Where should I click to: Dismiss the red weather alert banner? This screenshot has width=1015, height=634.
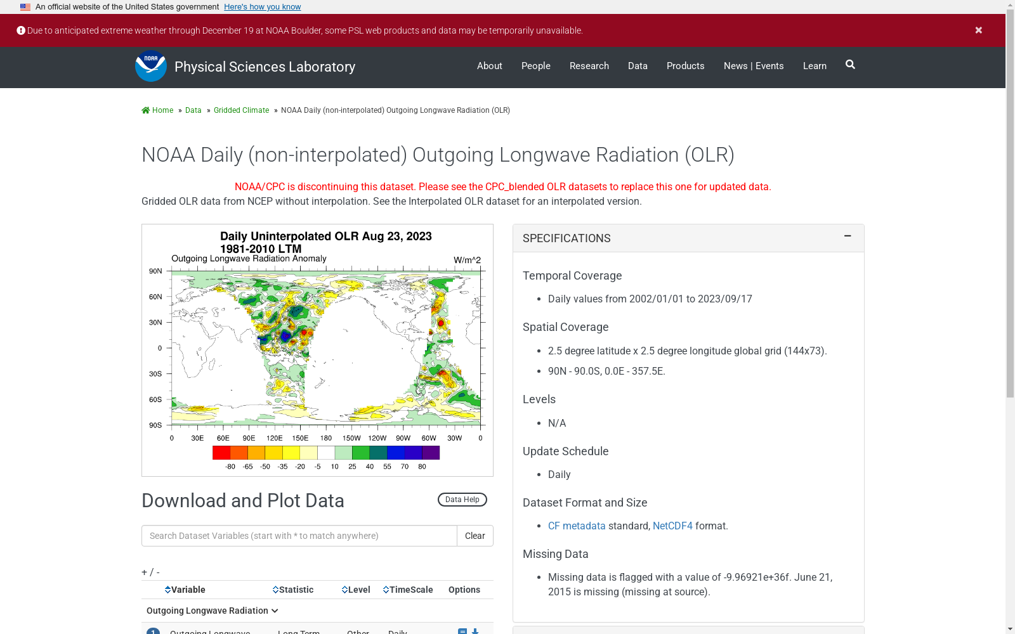click(979, 30)
